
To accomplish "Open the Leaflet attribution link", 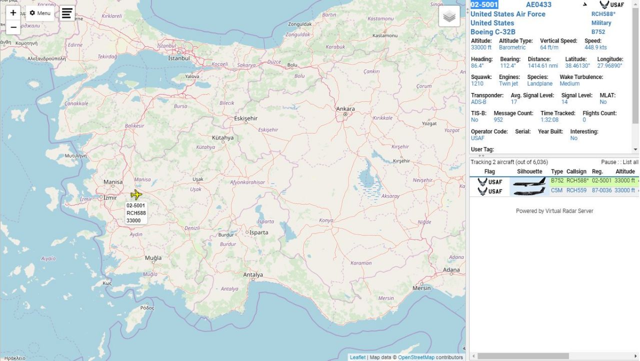I will click(x=357, y=357).
